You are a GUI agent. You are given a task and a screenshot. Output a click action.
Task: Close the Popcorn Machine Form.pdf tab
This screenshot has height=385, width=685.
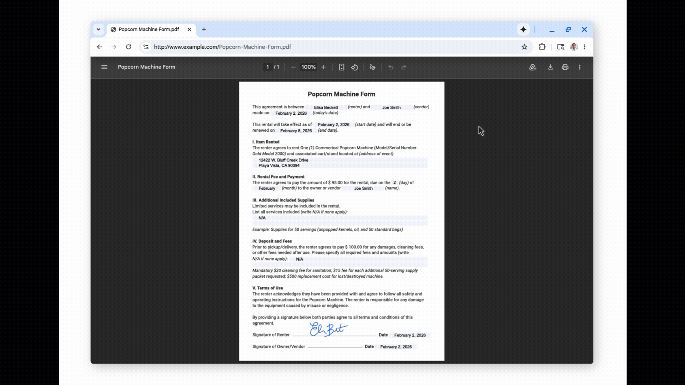point(189,30)
